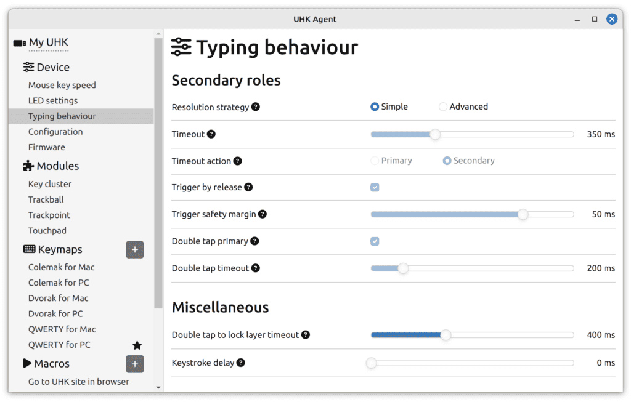Viewport: 631px width, 402px height.
Task: Click the help icon next to Timeout
Action: tap(211, 134)
